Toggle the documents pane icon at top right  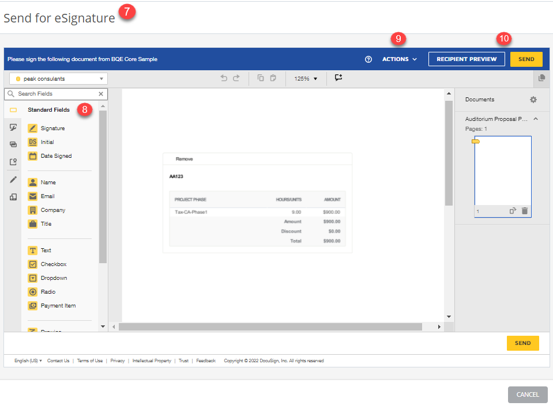541,78
